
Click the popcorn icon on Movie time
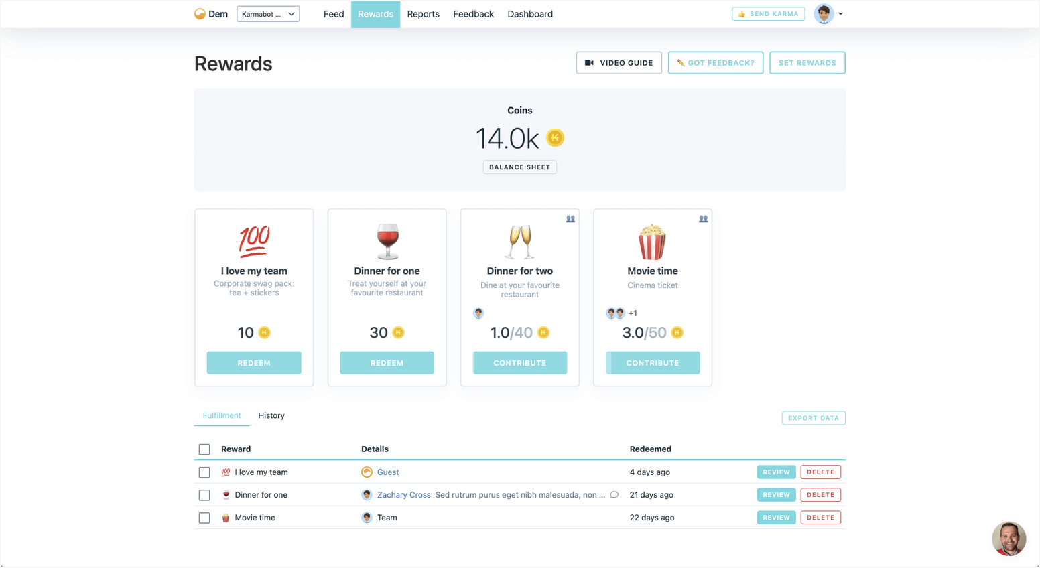point(652,242)
